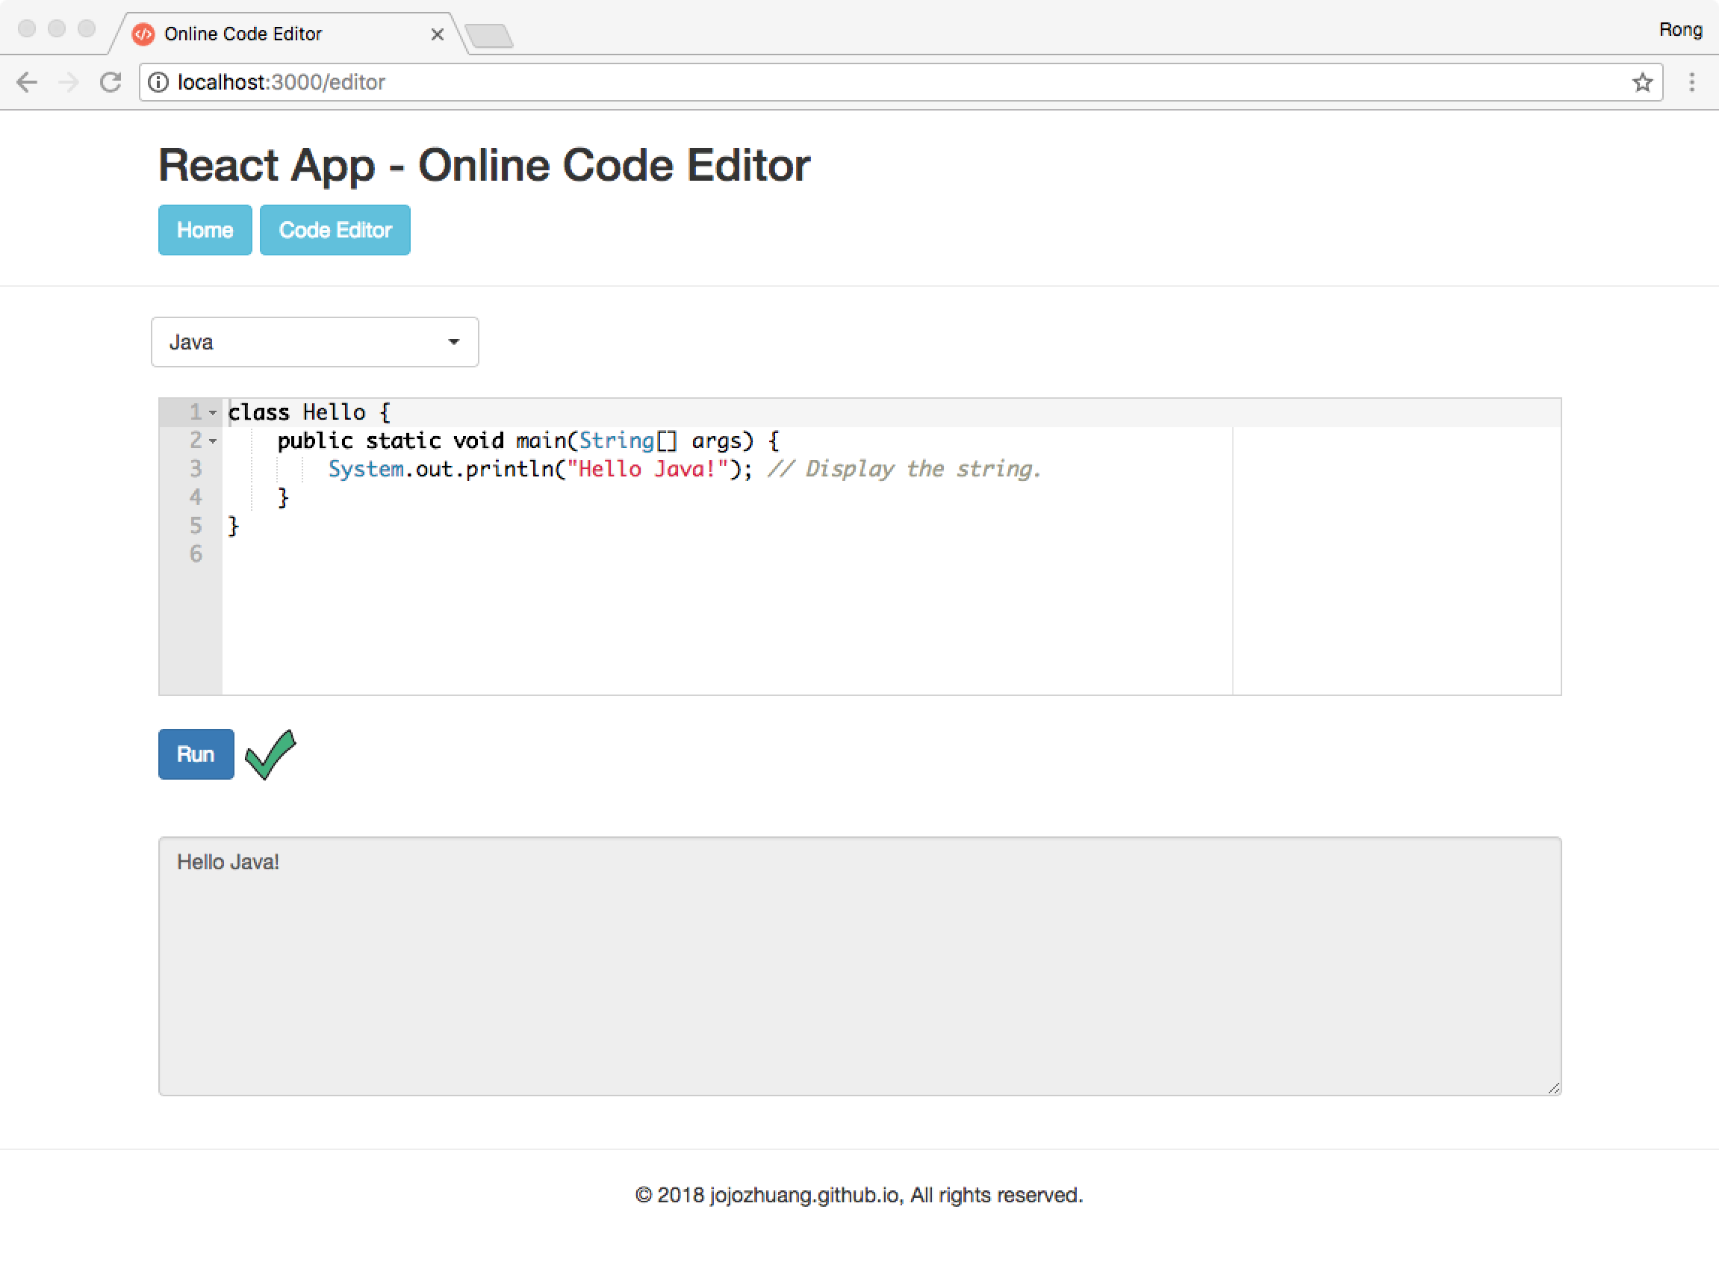
Task: Click line number 5 in the gutter
Action: pyautogui.click(x=196, y=526)
